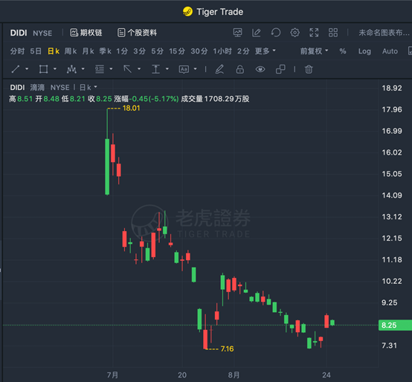Screen dimensions: 412x382
Task: Switch to 5分 five-minute interval
Action: (x=158, y=51)
